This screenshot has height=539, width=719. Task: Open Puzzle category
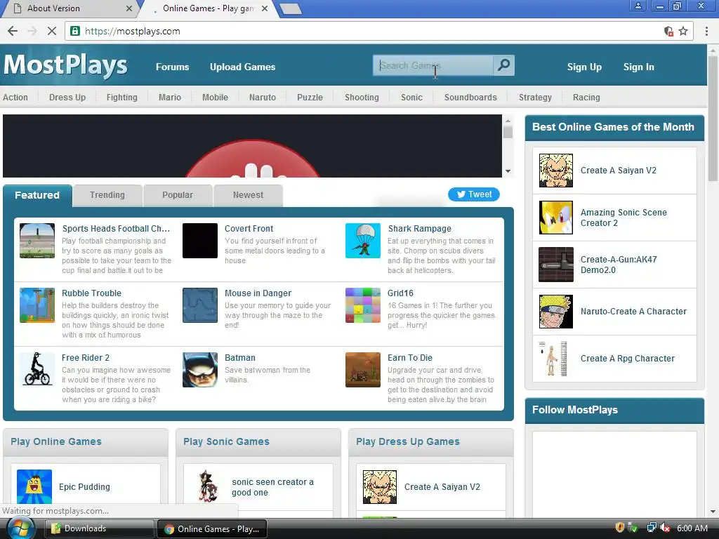(310, 97)
